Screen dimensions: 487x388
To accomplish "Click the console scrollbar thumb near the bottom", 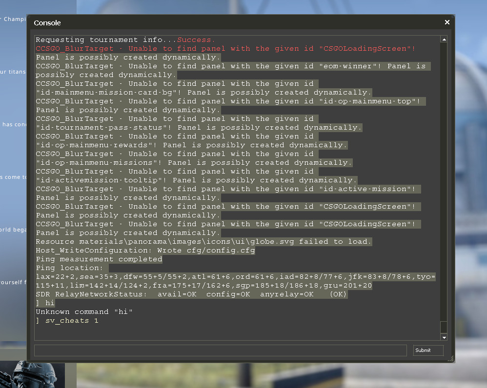I will coord(444,327).
